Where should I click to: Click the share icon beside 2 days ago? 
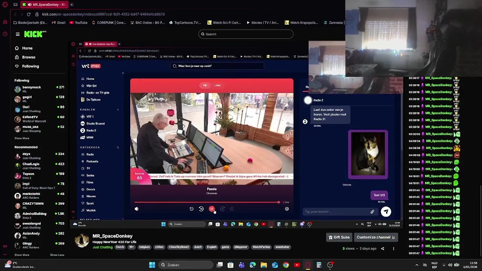click(x=383, y=248)
